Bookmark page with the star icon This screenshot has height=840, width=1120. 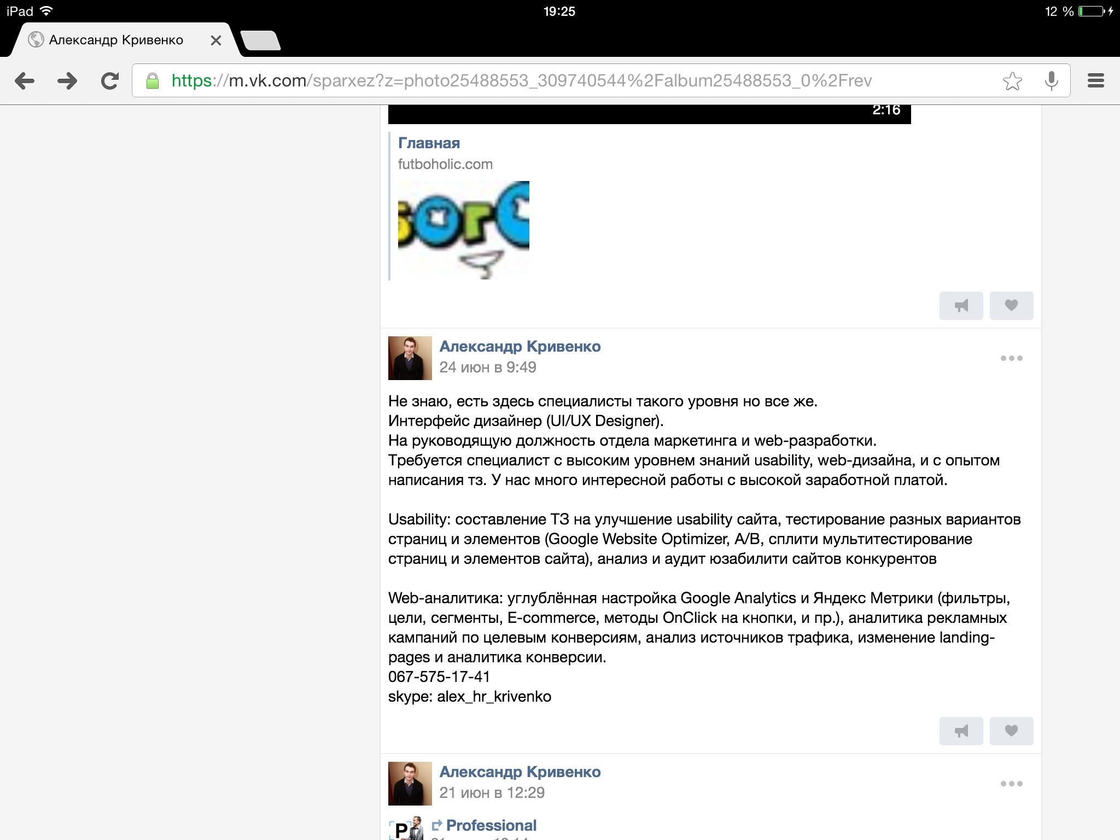pyautogui.click(x=1012, y=81)
